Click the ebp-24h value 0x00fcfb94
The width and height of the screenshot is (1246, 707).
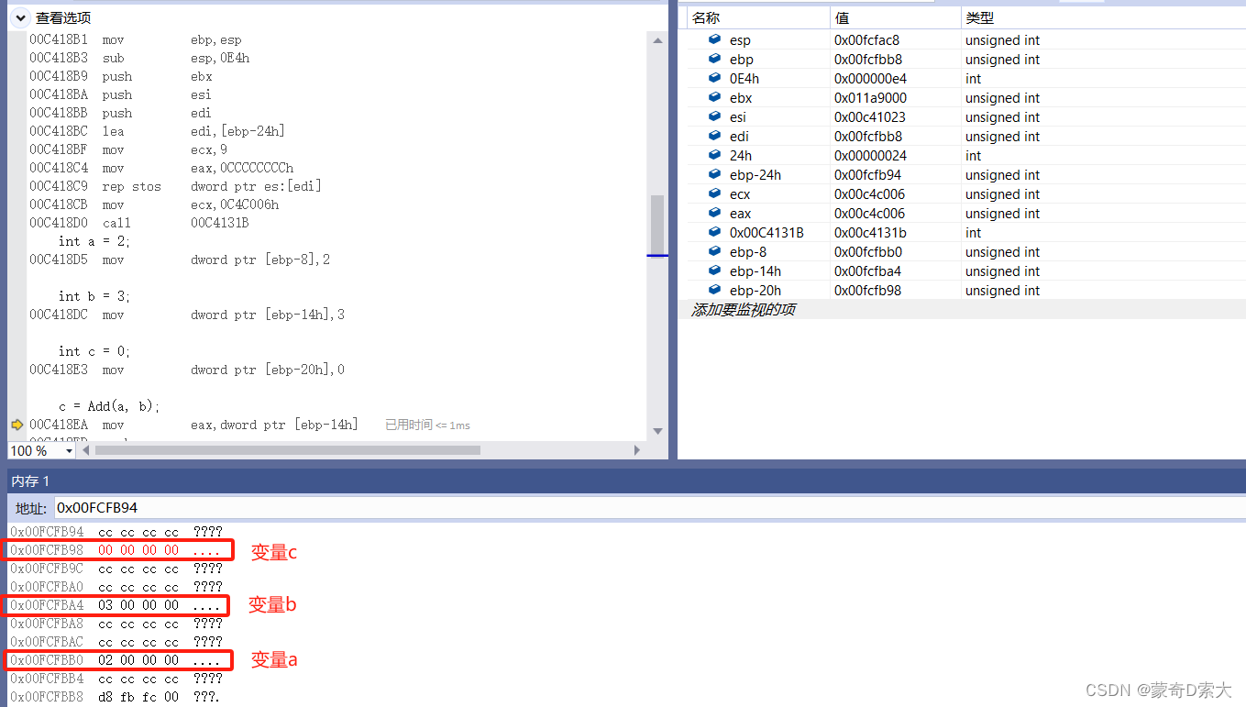tap(867, 175)
